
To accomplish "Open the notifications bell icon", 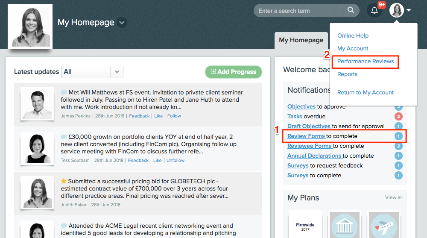I will (374, 11).
